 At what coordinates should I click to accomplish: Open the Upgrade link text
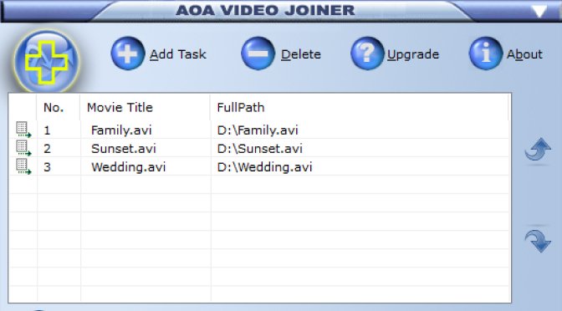pyautogui.click(x=413, y=54)
